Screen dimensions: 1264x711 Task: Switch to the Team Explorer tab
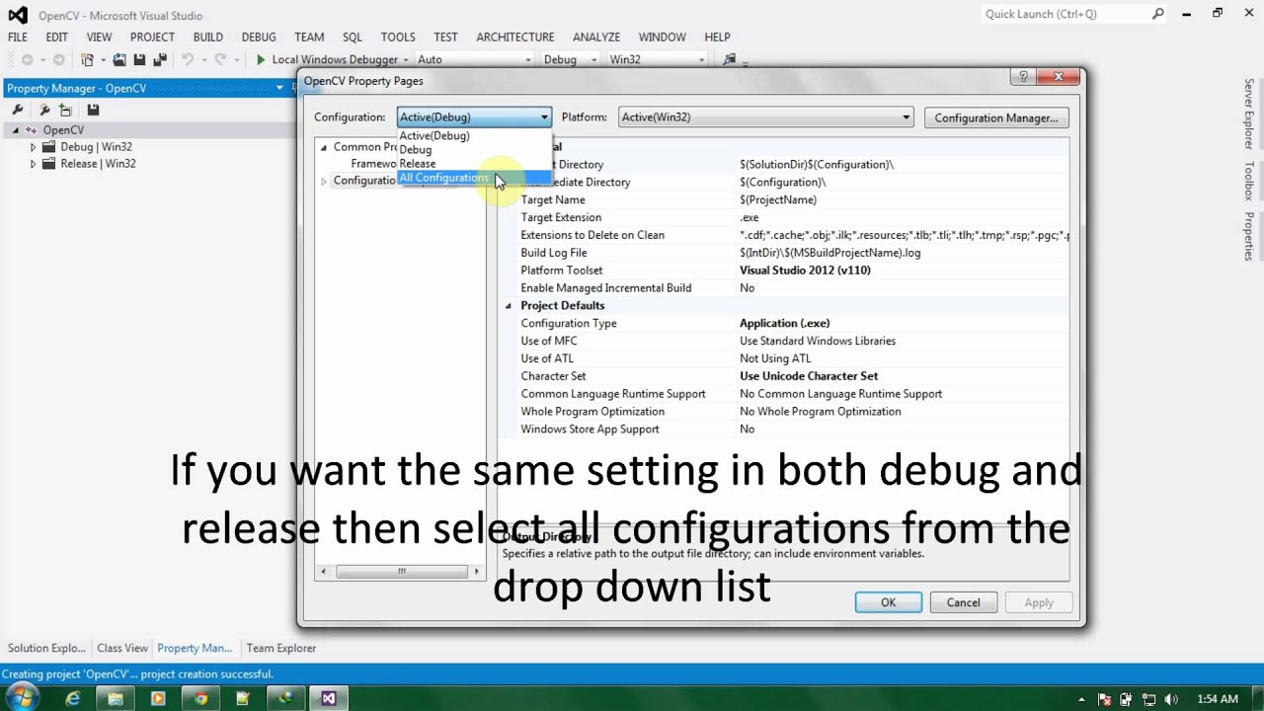[281, 648]
